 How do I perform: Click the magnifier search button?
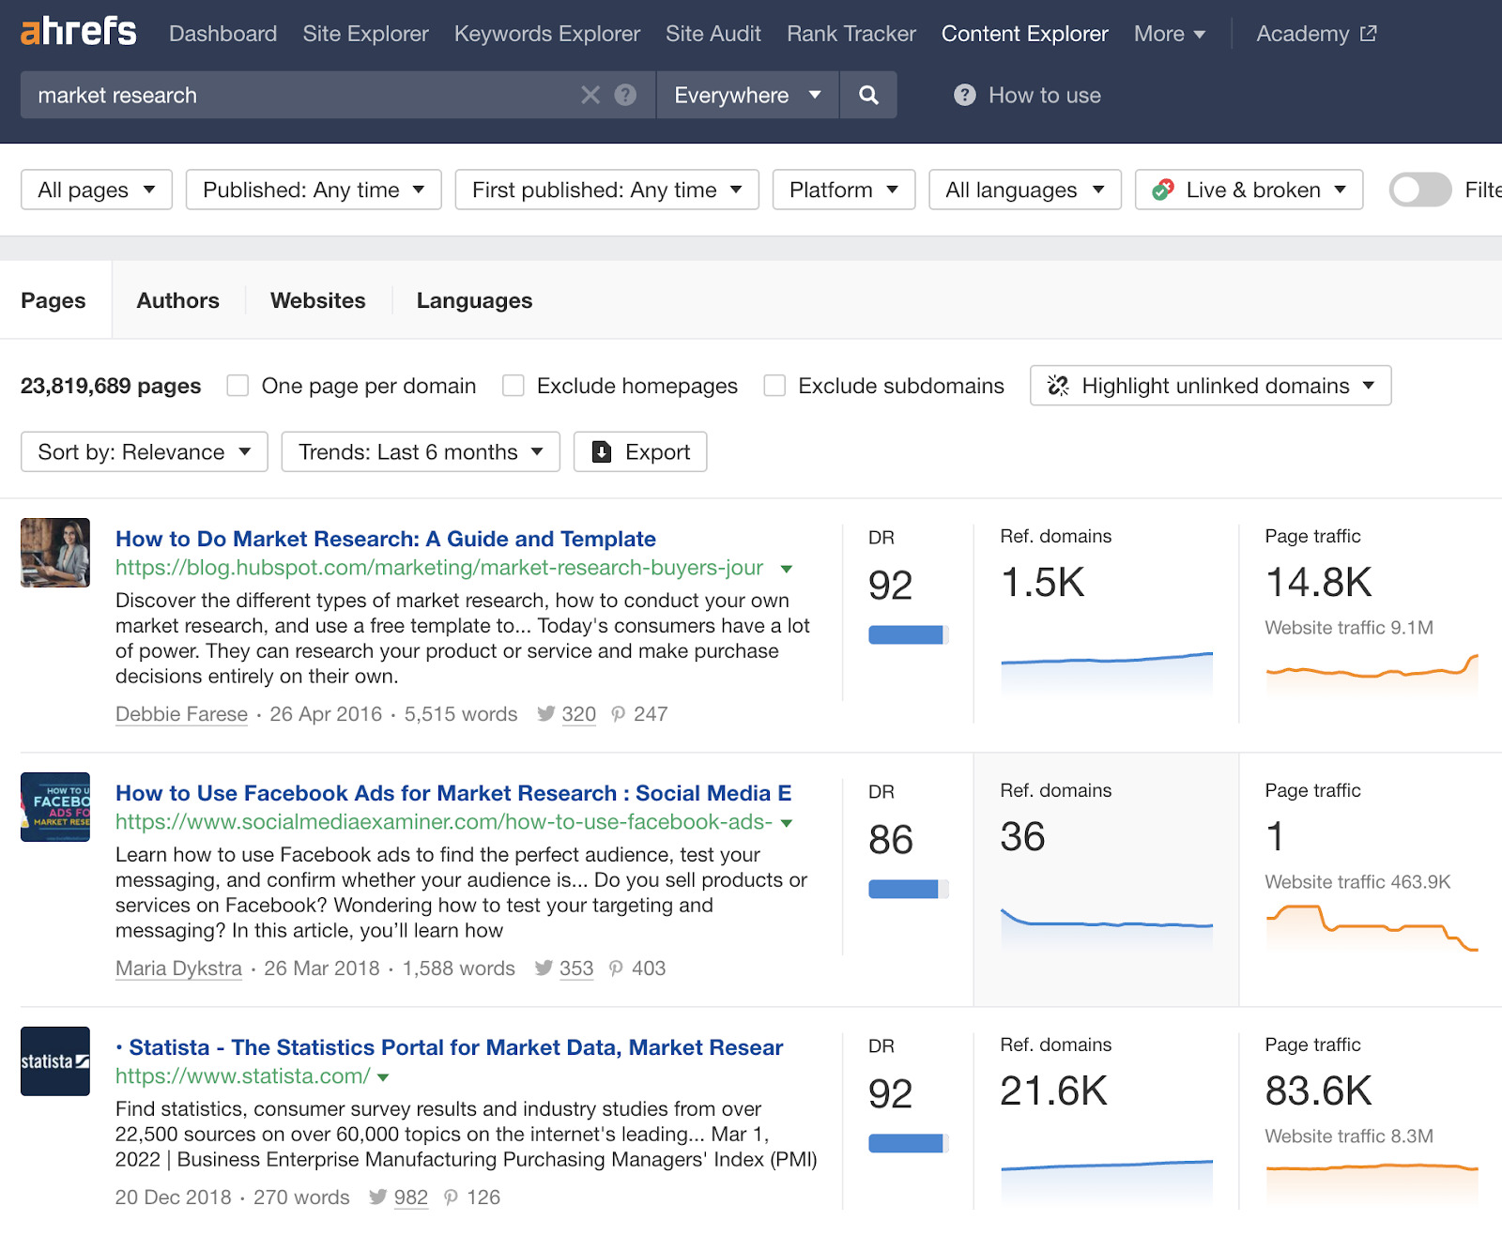868,95
